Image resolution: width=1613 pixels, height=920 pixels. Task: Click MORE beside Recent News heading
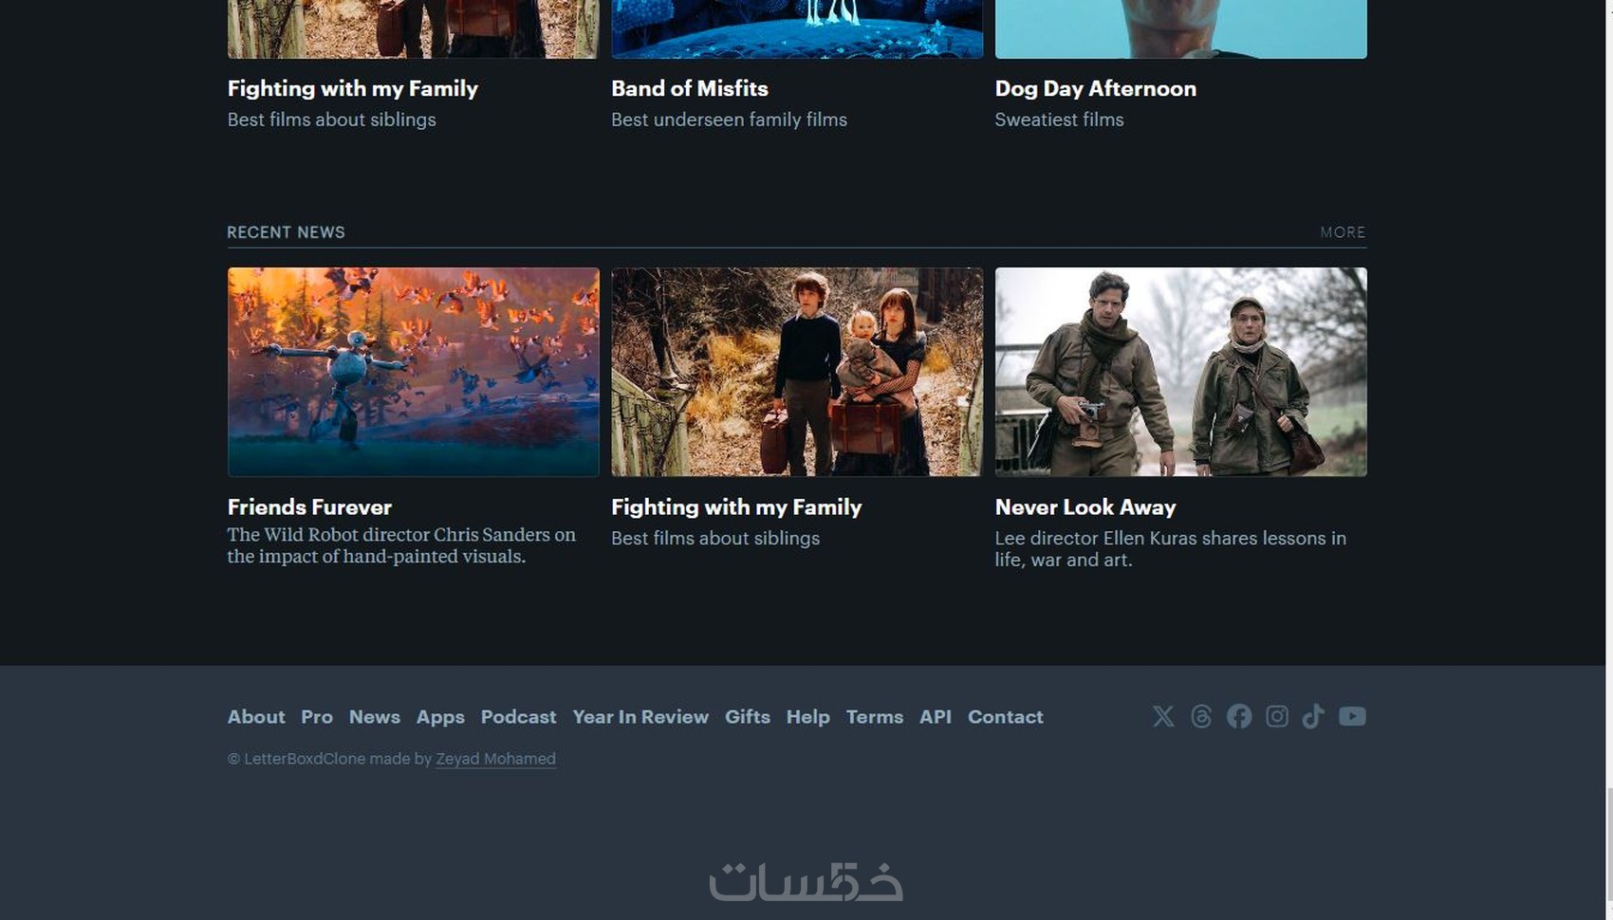point(1343,232)
